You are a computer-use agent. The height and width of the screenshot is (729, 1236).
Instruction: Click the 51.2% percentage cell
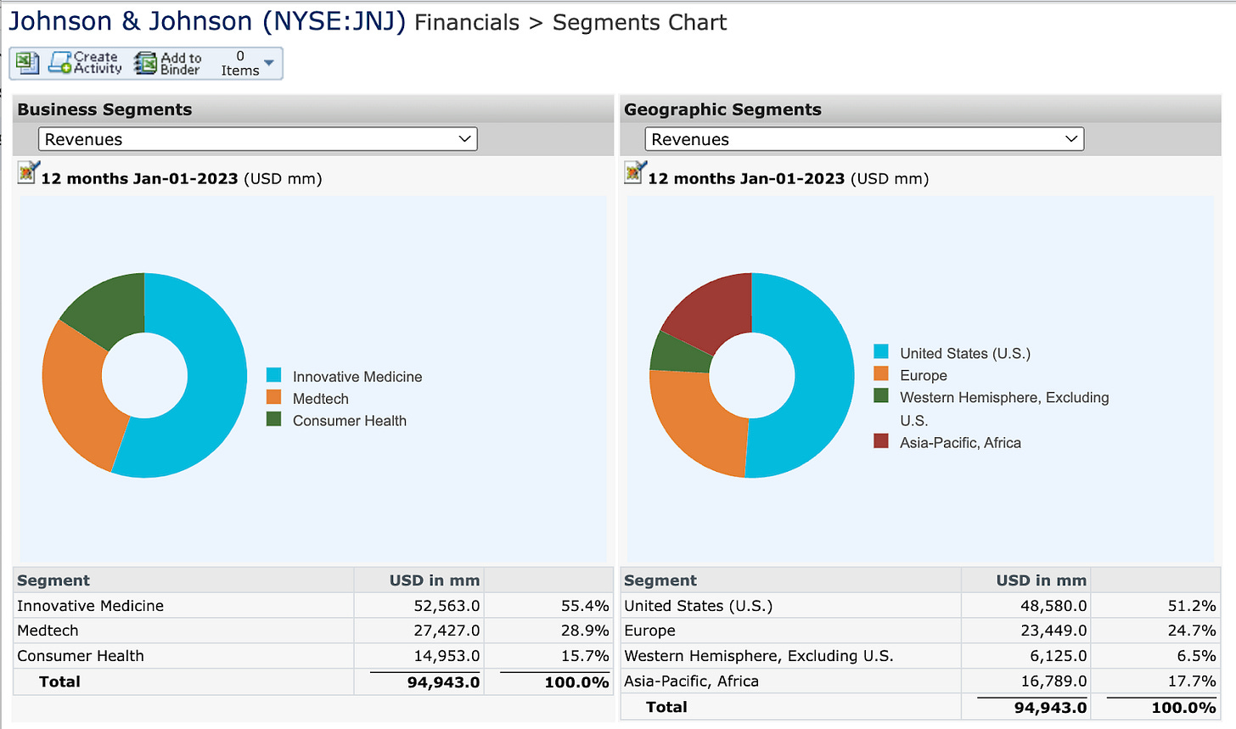click(1192, 606)
